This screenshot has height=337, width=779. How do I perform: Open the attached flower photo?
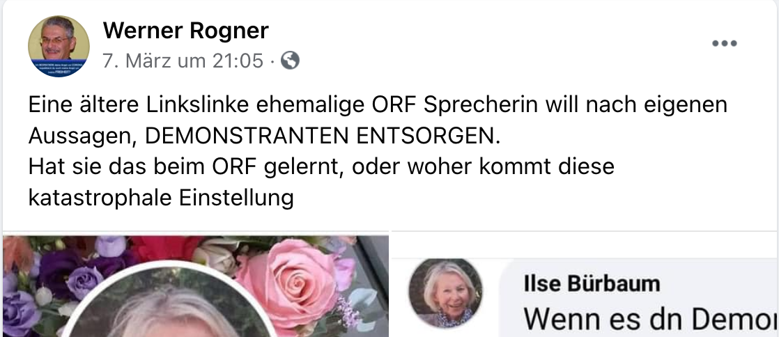(x=196, y=286)
